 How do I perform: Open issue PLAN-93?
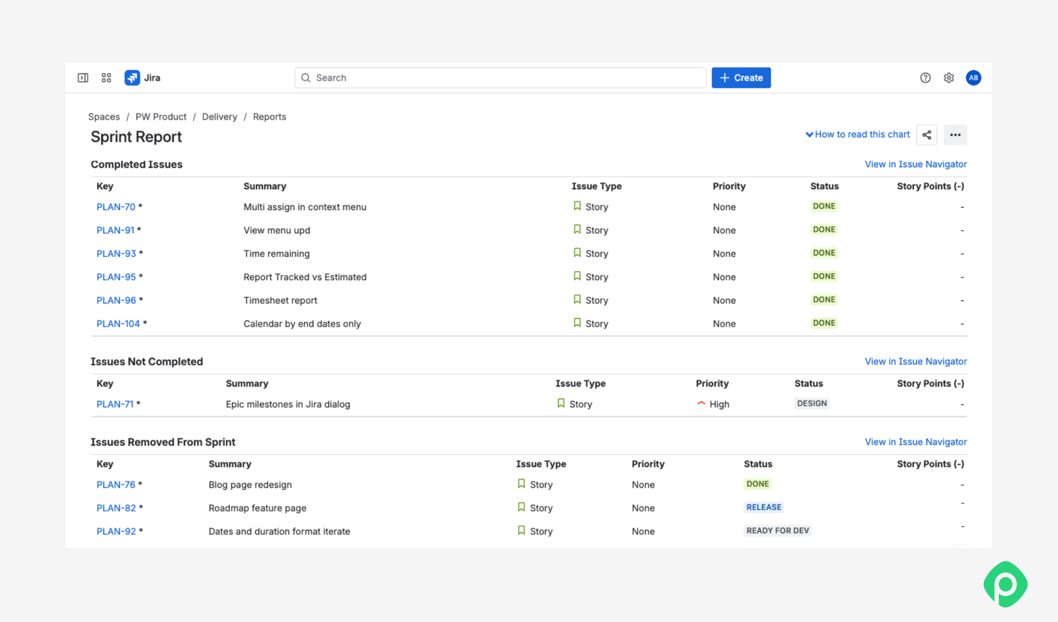(x=116, y=253)
